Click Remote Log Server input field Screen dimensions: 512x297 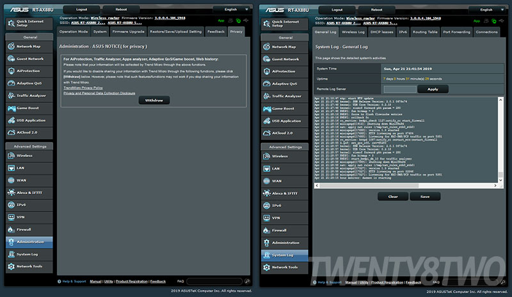400,89
